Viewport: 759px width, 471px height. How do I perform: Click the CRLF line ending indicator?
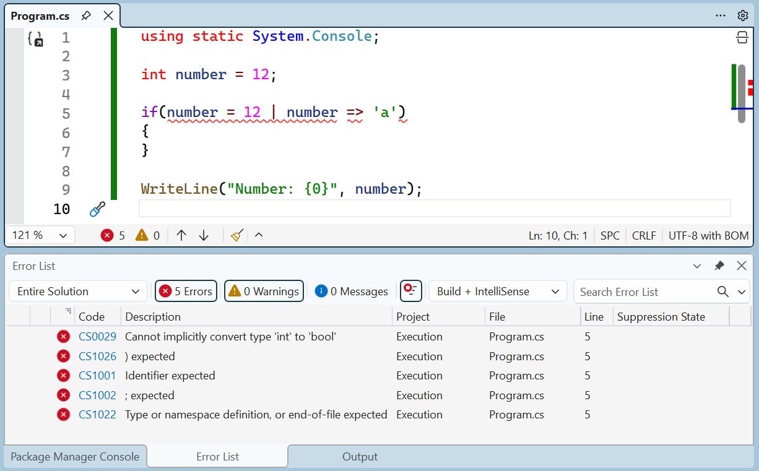click(644, 235)
